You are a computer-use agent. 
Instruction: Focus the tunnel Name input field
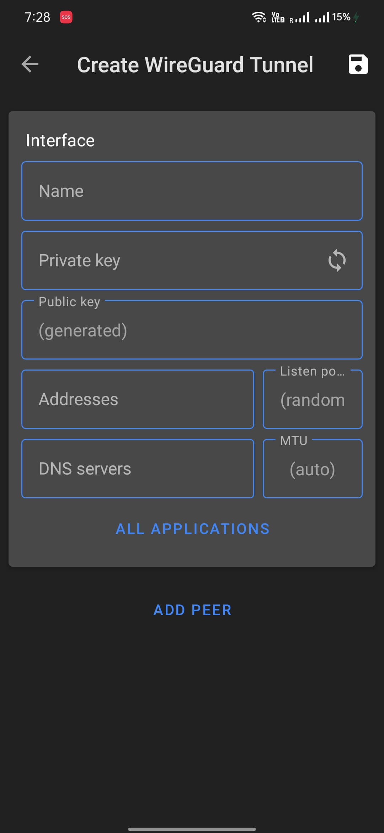(192, 191)
